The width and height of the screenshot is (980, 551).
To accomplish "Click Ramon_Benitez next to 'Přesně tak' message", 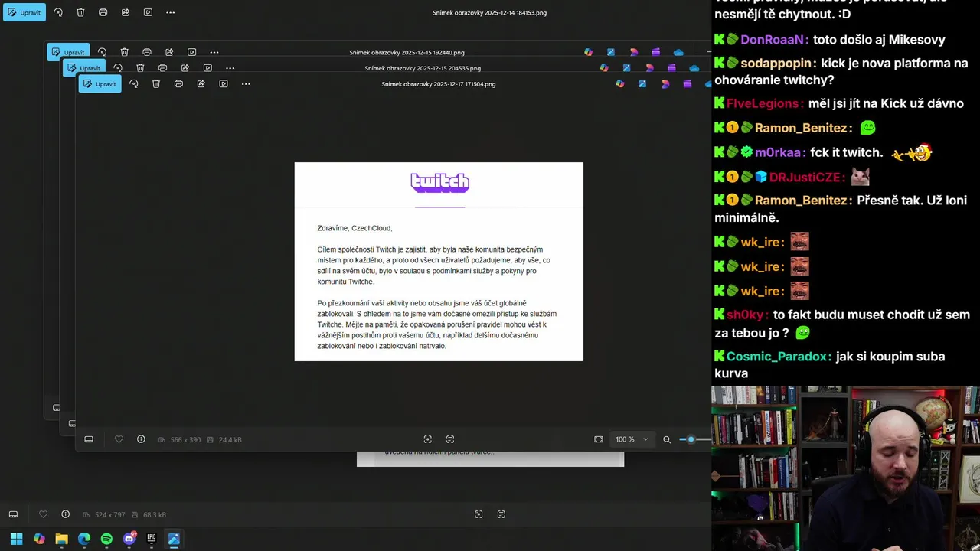I will [x=801, y=201].
